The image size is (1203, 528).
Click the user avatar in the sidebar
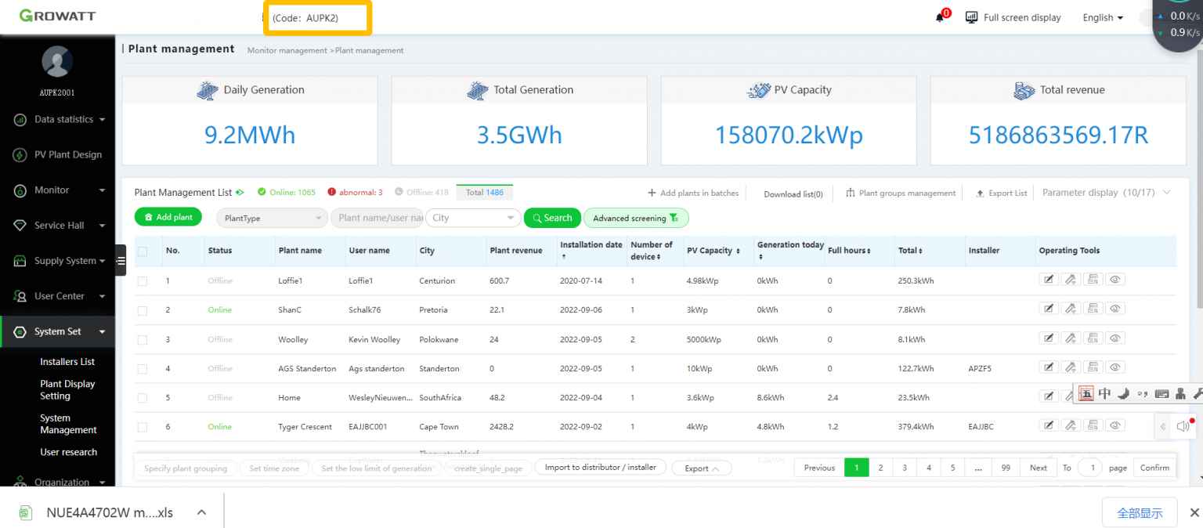point(57,62)
